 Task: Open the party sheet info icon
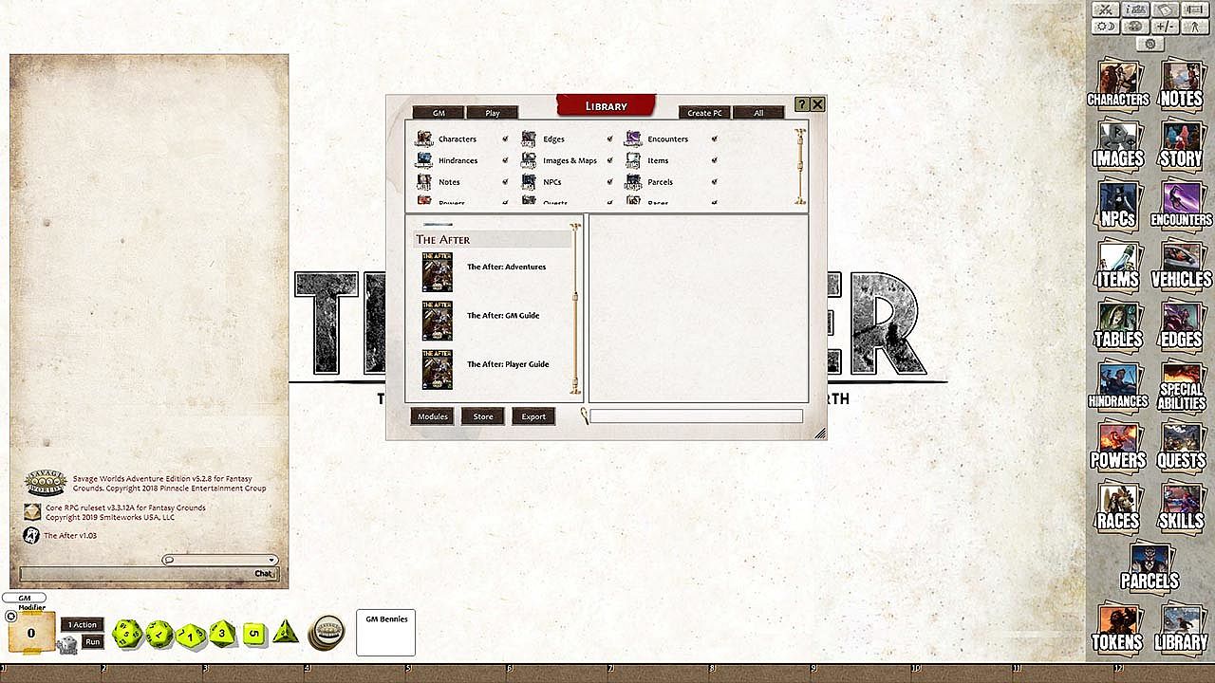click(1133, 9)
